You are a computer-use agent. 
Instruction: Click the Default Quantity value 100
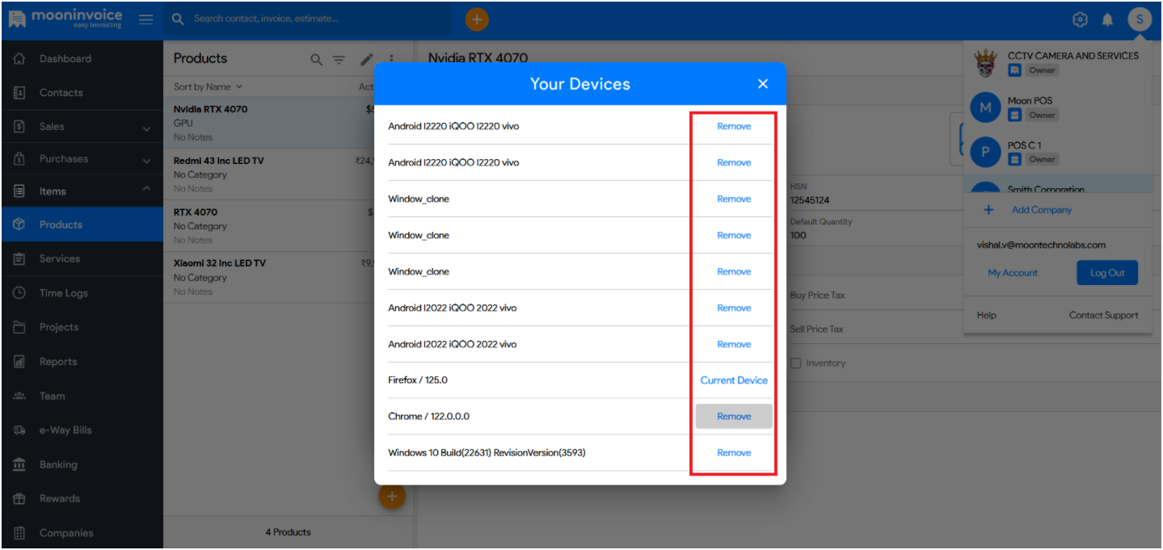click(798, 236)
